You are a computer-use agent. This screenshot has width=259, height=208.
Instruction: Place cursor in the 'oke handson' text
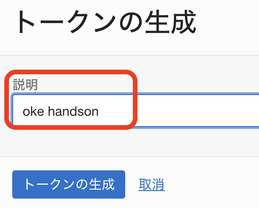coord(60,112)
